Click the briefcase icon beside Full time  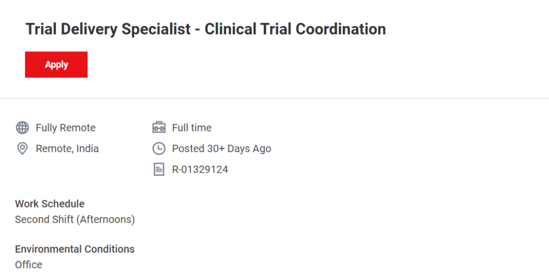[159, 128]
